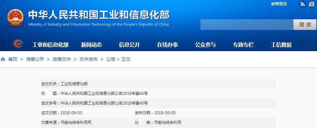Image resolution: width=317 pixels, height=128 pixels.
Task: Go to 信息公开 in breadcrumb
Action: pyautogui.click(x=35, y=59)
